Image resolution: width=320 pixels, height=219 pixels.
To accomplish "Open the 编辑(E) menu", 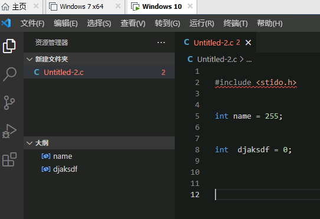I will (x=66, y=23).
